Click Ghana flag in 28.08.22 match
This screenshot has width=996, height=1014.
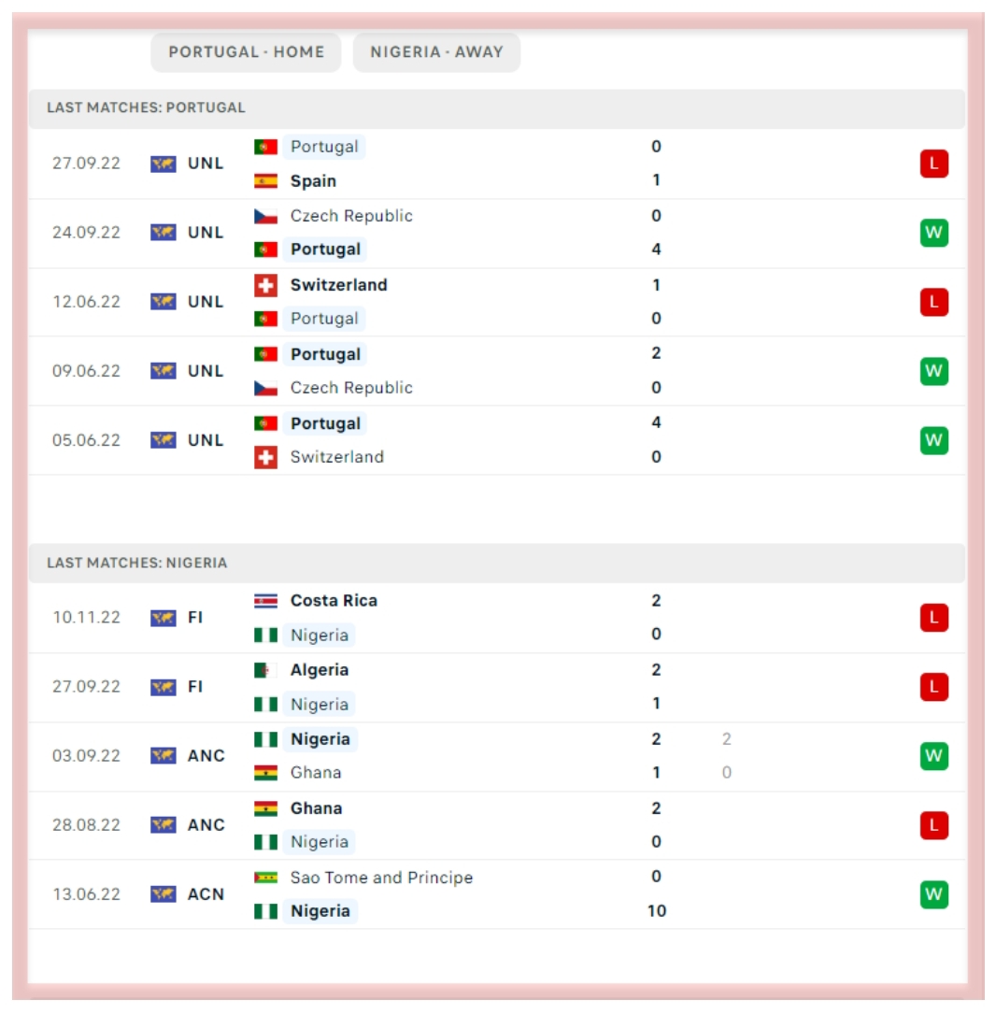(265, 808)
